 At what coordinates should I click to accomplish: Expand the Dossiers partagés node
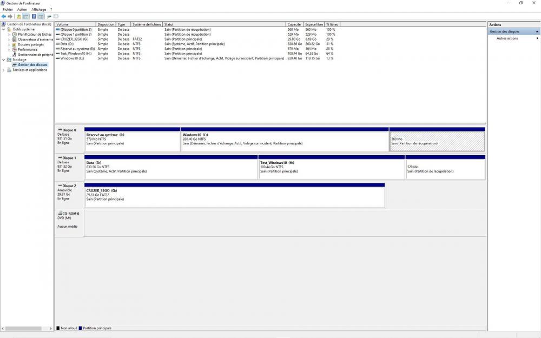[x=9, y=44]
